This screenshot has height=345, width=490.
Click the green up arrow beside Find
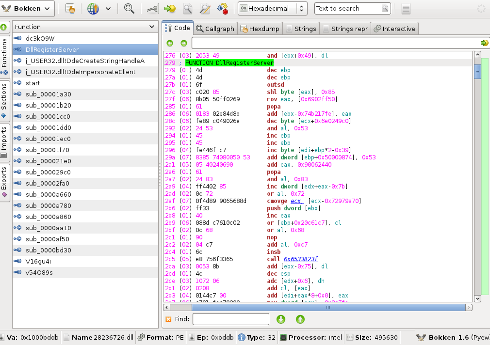(300, 319)
